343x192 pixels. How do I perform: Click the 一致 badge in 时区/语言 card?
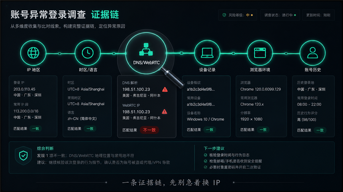point(90,129)
